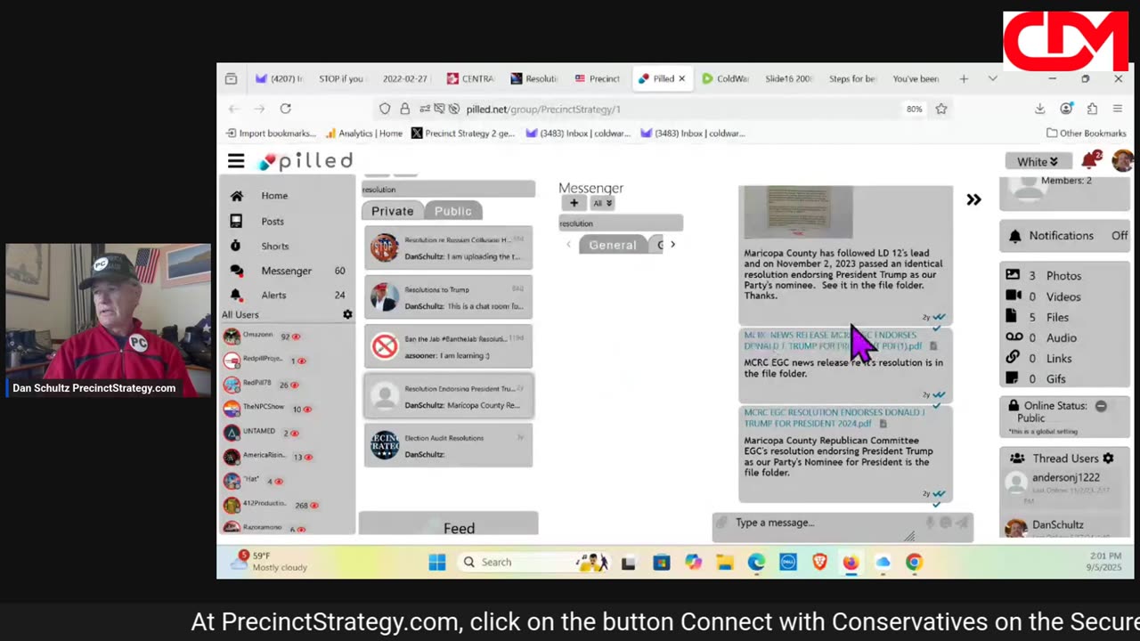
Task: Switch to Private groups tab
Action: (392, 211)
